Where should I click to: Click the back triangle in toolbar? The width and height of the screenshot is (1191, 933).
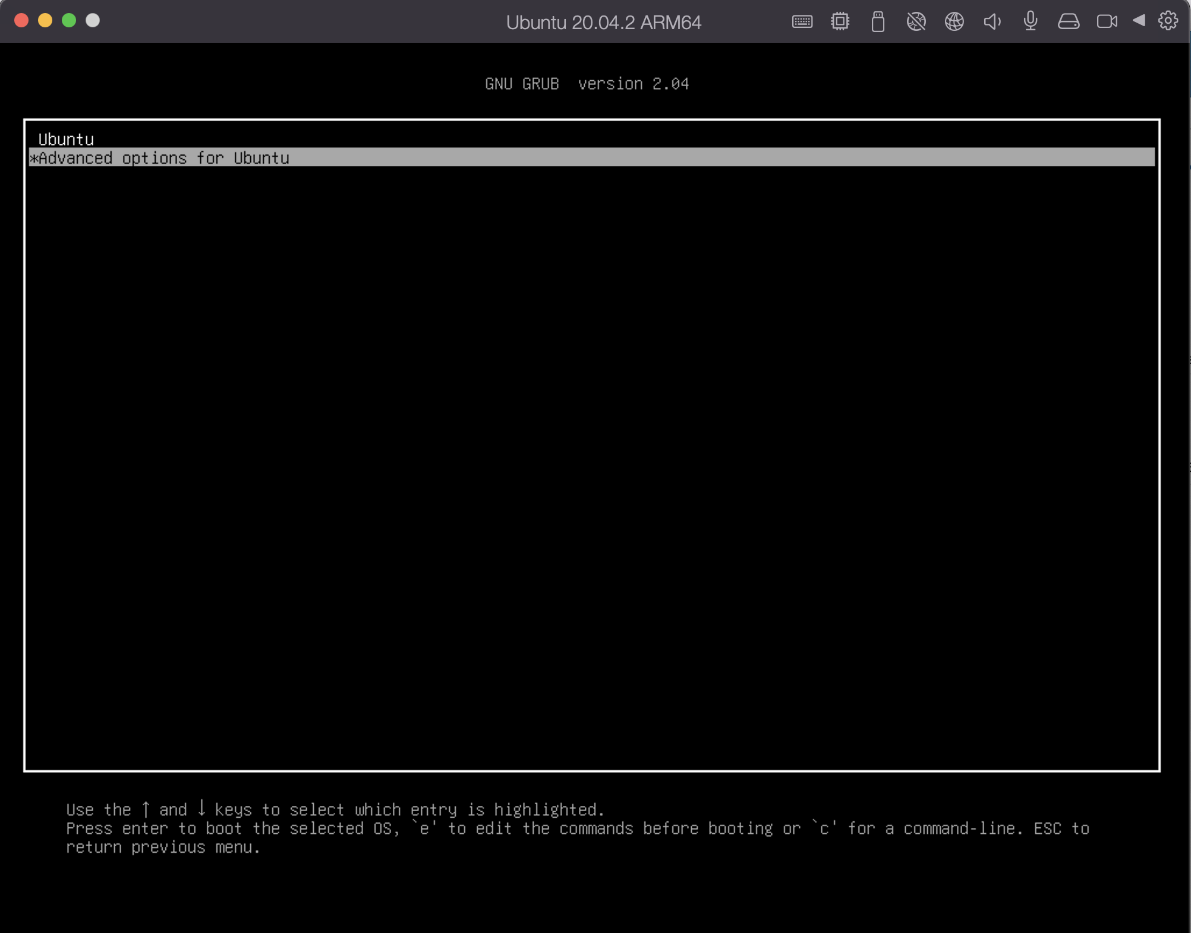point(1139,21)
